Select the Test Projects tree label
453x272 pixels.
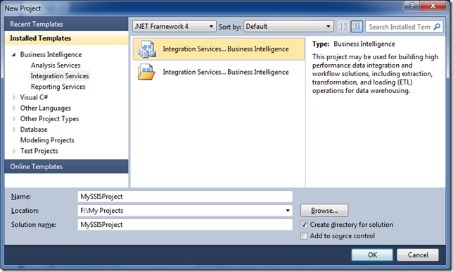click(39, 151)
